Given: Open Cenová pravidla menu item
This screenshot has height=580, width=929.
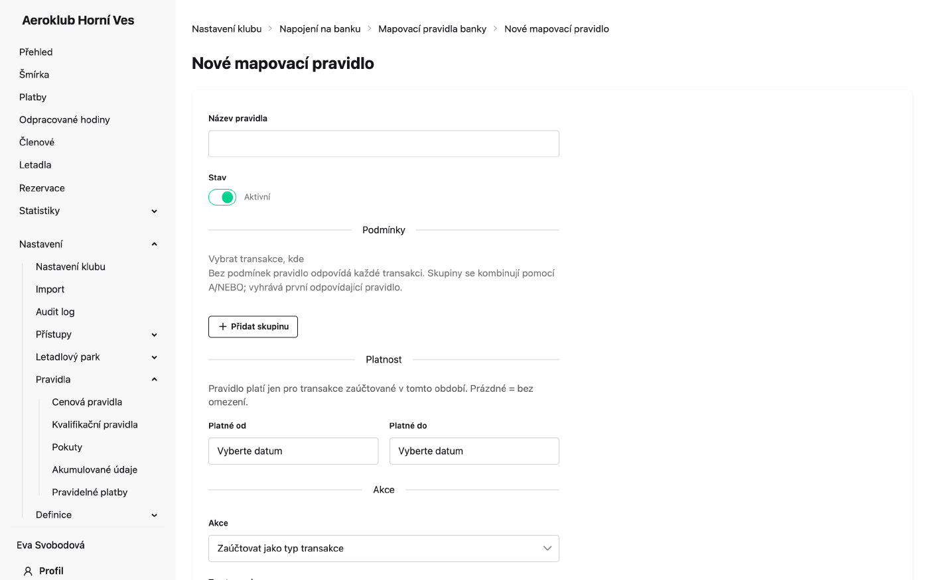Looking at the screenshot, I should coord(87,402).
